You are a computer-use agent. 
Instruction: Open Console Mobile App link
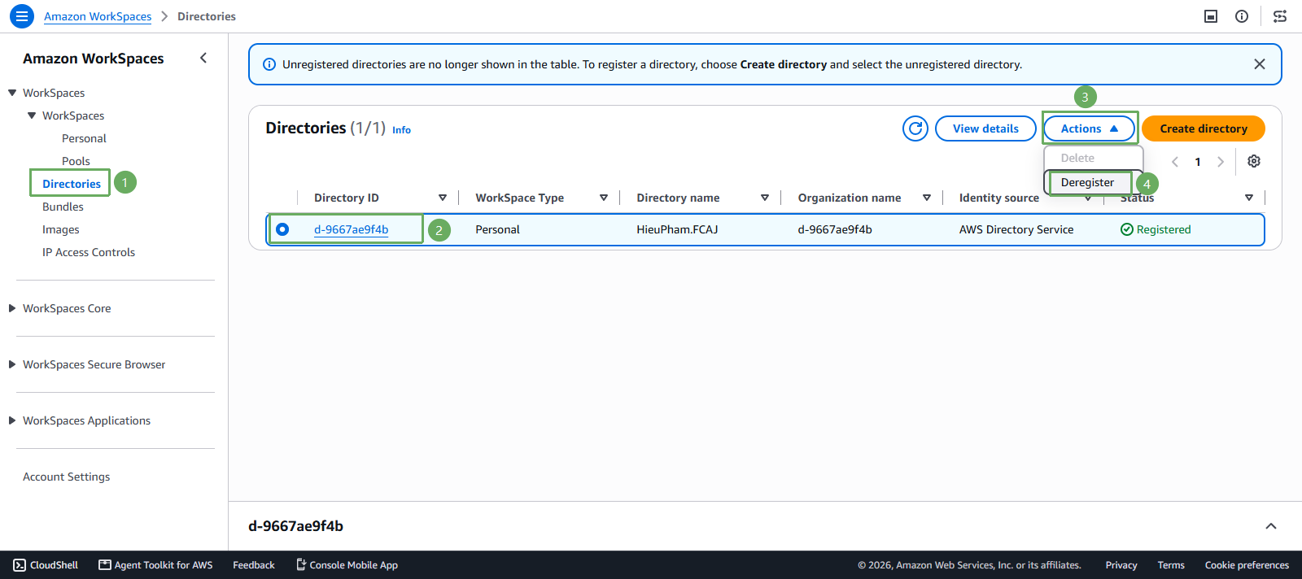(347, 565)
